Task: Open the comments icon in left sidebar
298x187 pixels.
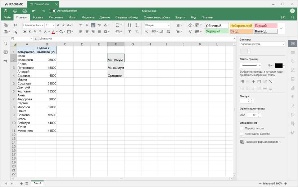Action: pos(5,52)
